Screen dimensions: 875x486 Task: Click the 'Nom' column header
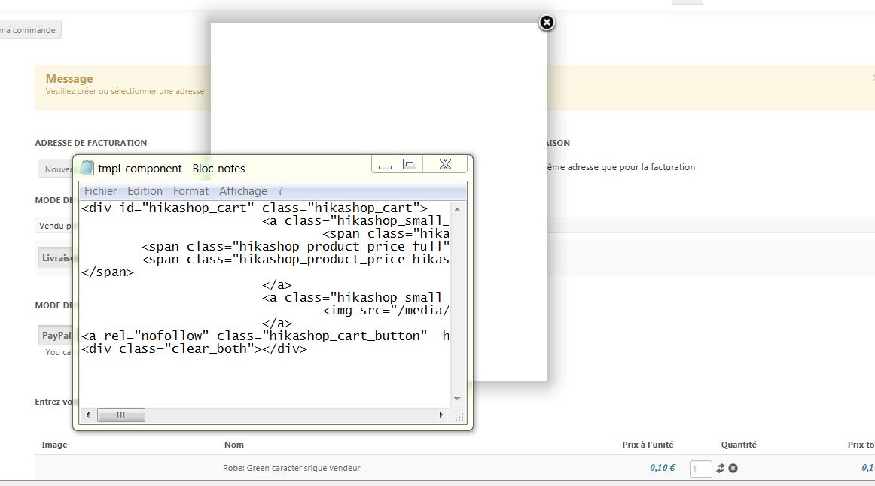coord(234,445)
